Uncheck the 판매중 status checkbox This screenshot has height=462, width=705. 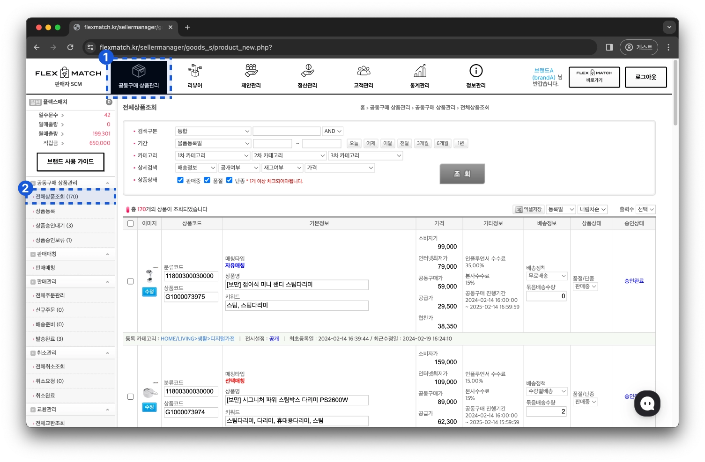[180, 180]
